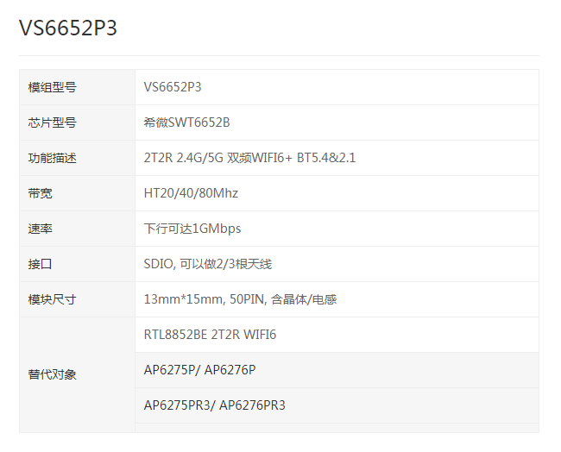Click the AP6275P text in the replacement list
Viewport: 561px width, 452px height.
[169, 370]
